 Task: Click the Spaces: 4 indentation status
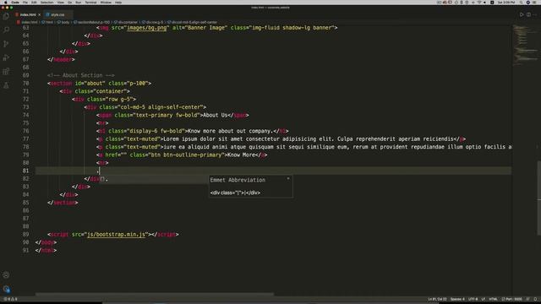[x=457, y=299]
